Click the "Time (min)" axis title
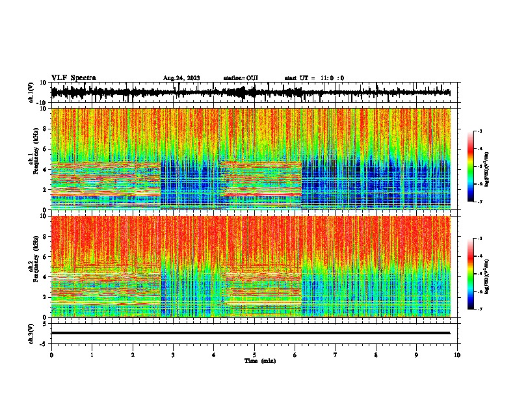Image resolution: width=515 pixels, height=398 pixels. 260,360
